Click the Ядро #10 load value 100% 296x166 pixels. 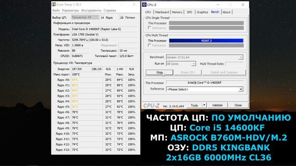131,134
